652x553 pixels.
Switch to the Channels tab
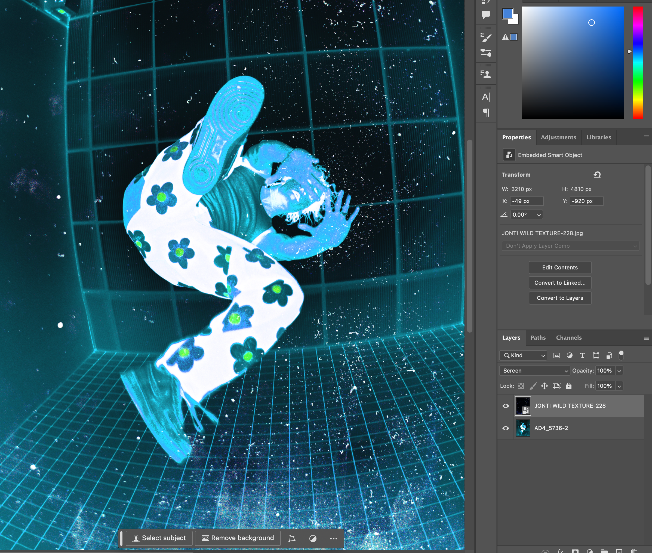[569, 338]
